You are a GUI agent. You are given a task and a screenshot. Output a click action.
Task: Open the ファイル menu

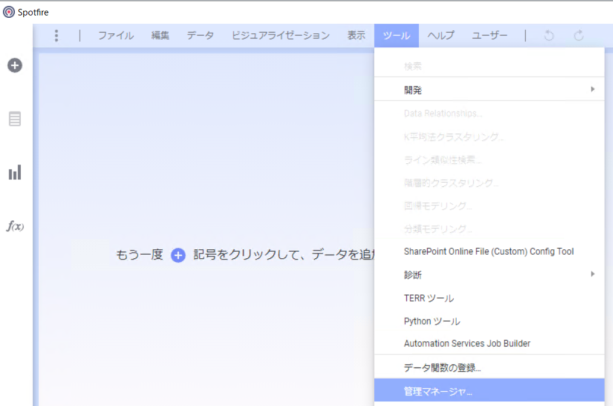[x=116, y=36]
